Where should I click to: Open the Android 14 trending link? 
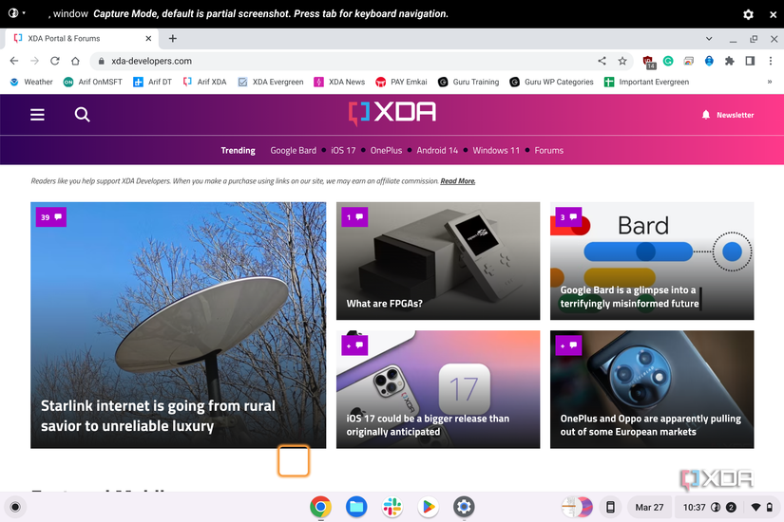coord(437,150)
